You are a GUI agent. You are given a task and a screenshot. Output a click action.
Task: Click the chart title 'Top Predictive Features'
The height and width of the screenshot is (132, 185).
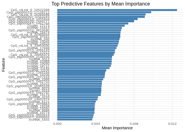101,4
